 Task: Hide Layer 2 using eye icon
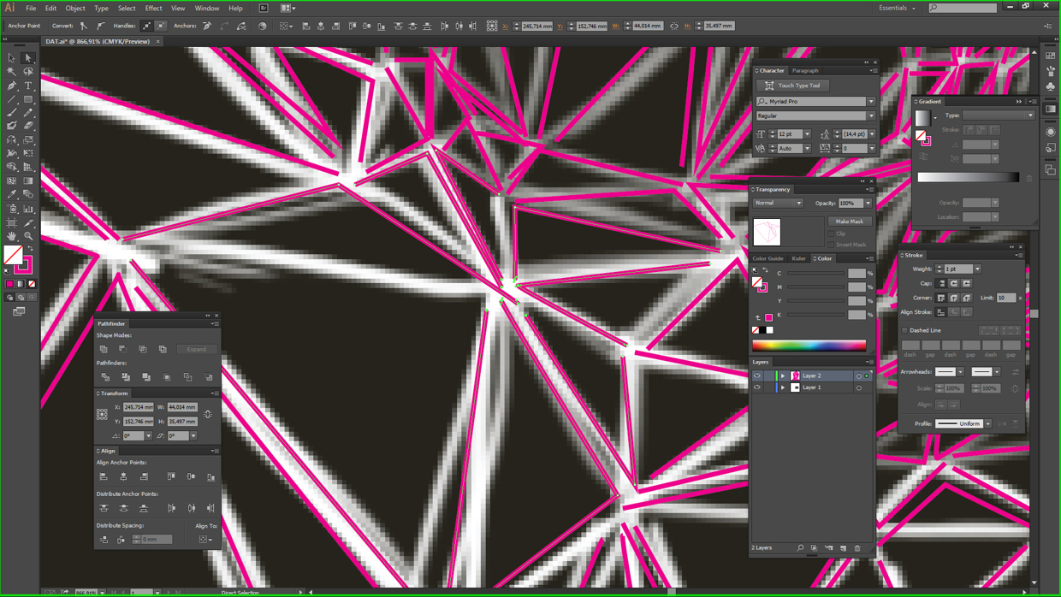point(756,375)
